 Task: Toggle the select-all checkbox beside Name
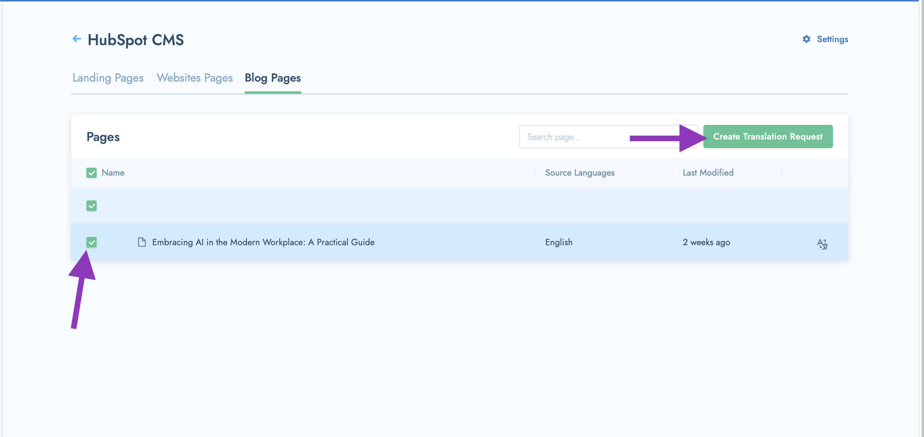click(x=91, y=173)
